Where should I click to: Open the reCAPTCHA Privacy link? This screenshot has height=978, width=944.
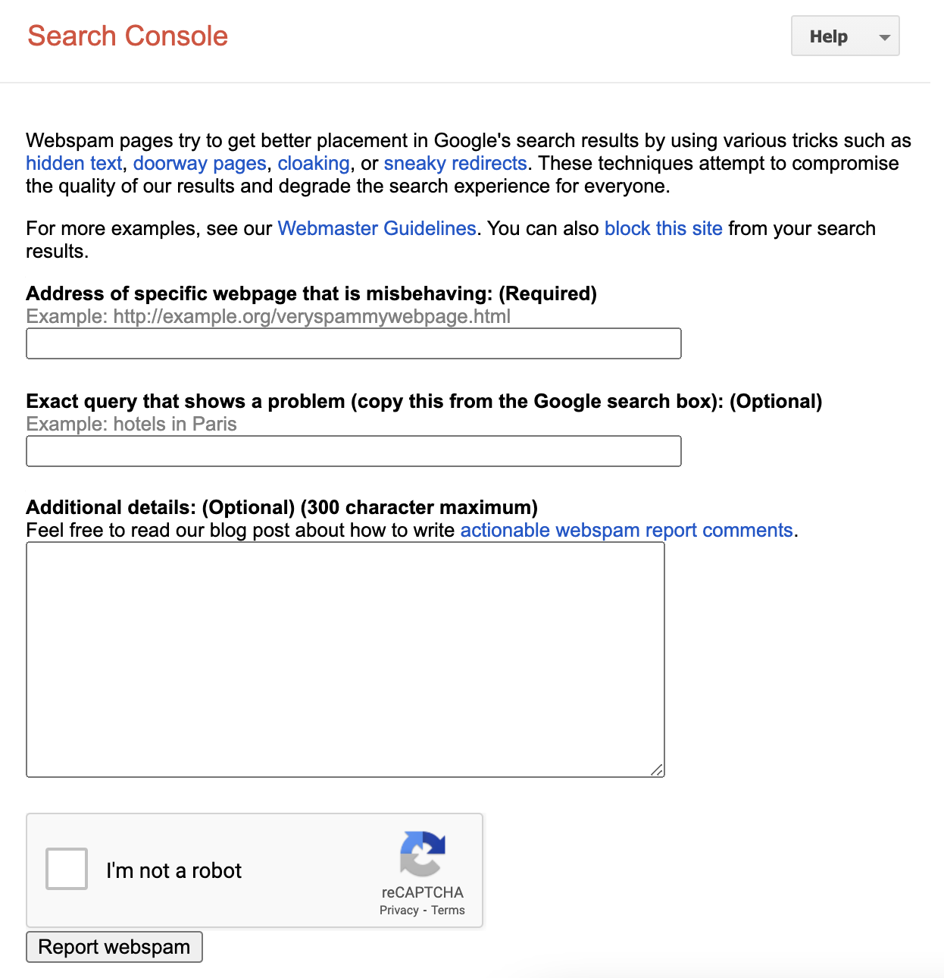point(399,910)
